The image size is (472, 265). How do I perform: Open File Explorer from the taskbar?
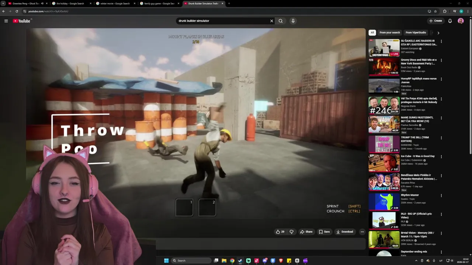click(224, 261)
